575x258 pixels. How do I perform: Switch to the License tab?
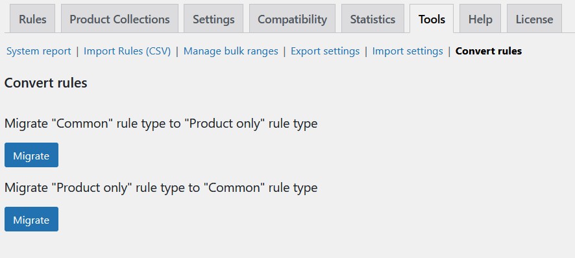point(534,19)
